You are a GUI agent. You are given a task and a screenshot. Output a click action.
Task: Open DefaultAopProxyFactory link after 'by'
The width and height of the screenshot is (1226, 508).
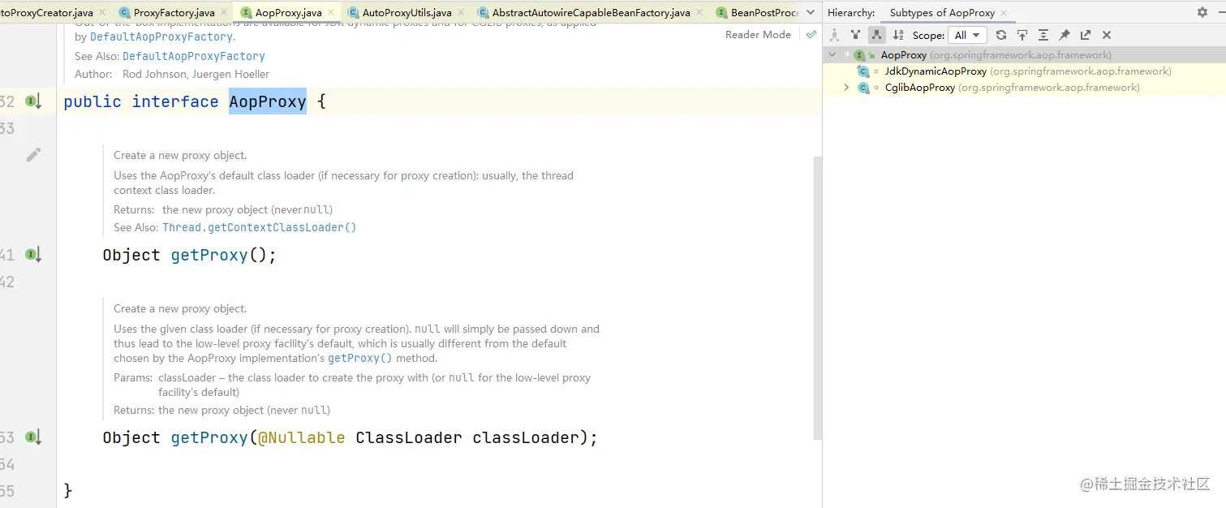161,37
